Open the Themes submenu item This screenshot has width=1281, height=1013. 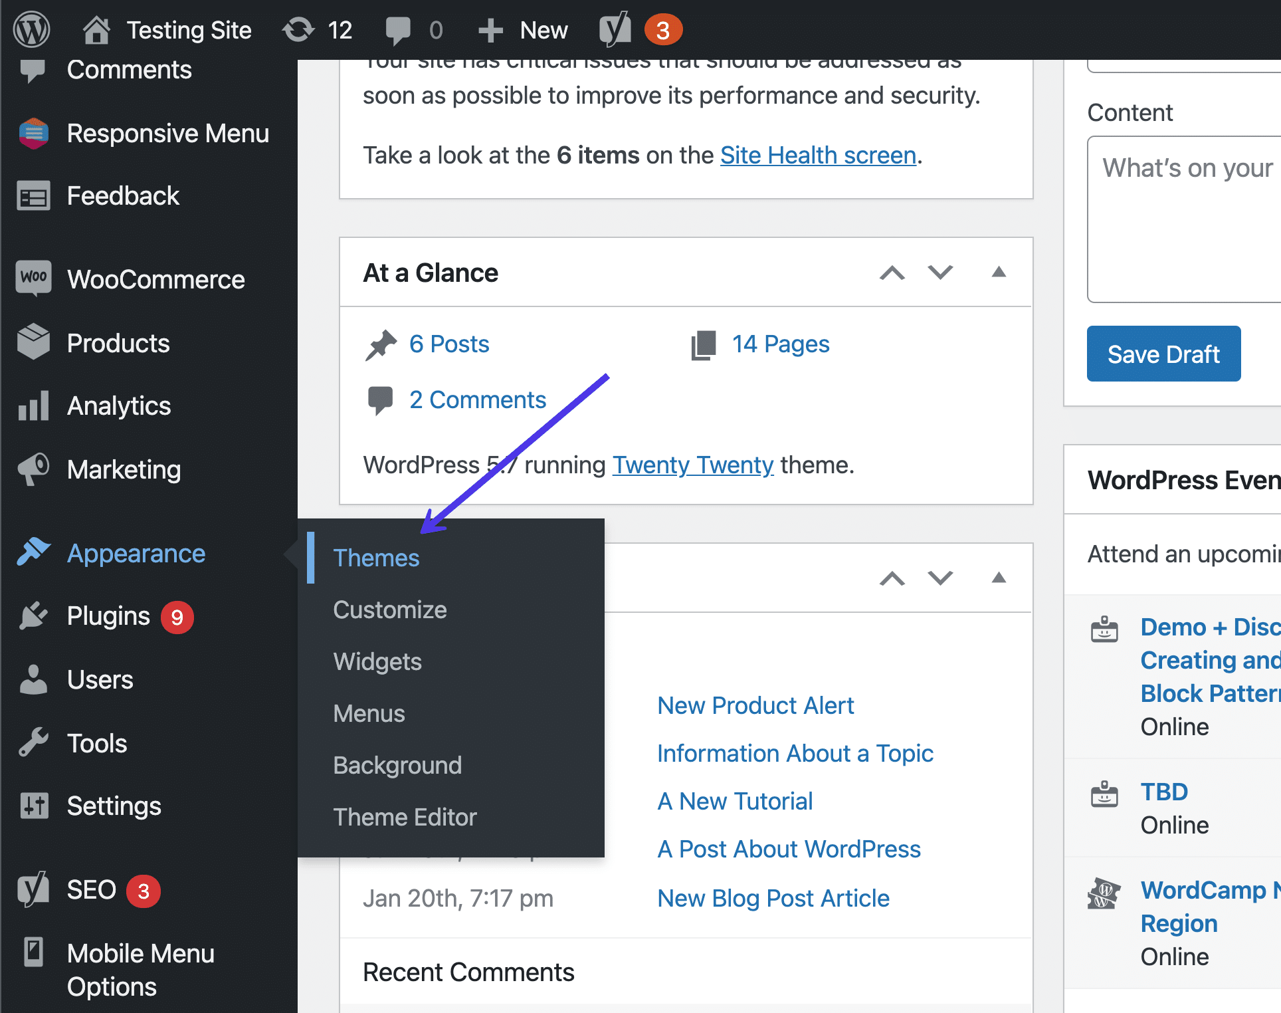(x=375, y=556)
